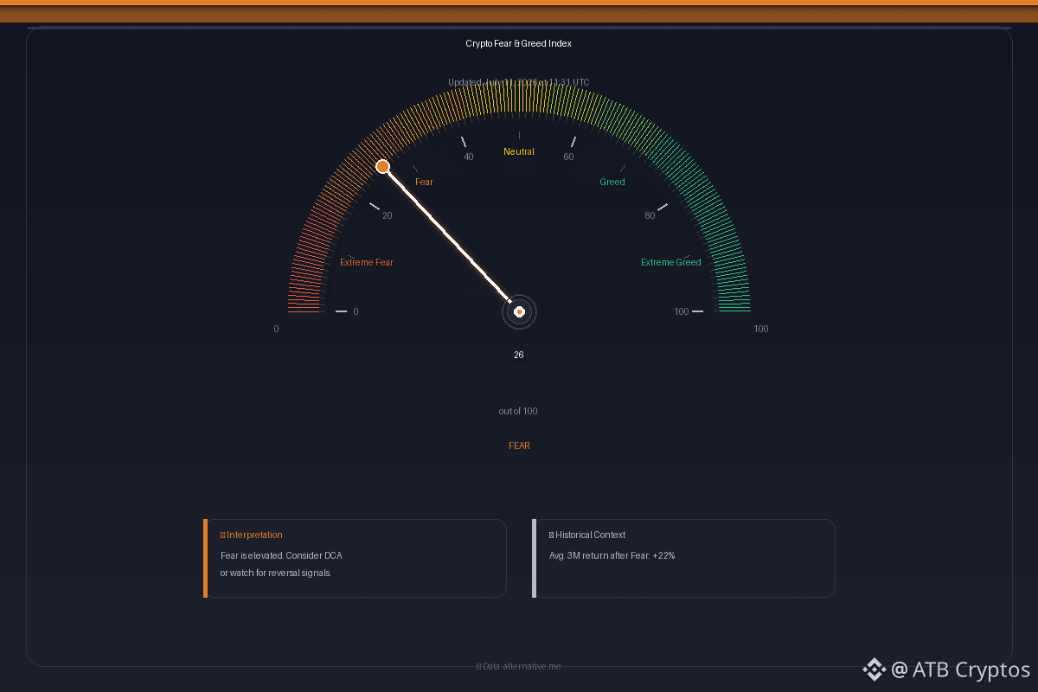1038x692 pixels.
Task: Click the orange needle tip on gauge
Action: [x=383, y=166]
